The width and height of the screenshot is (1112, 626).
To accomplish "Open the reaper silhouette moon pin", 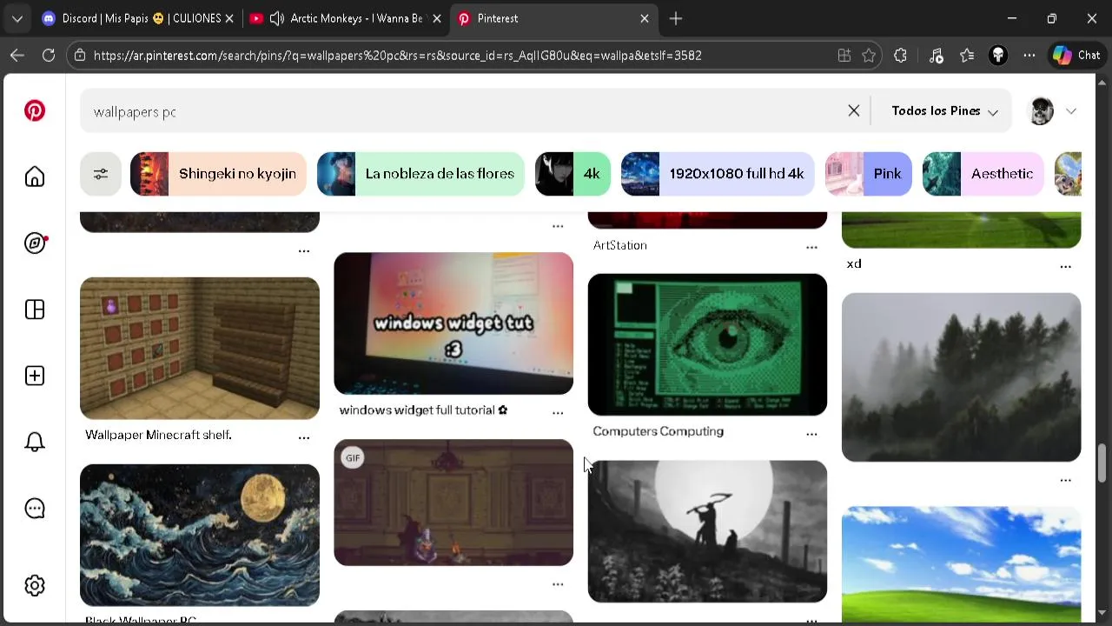I will (x=707, y=531).
